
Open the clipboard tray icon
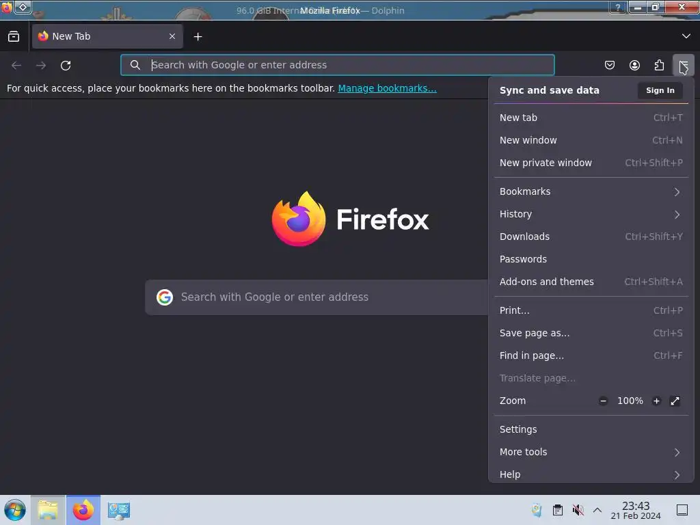558,510
